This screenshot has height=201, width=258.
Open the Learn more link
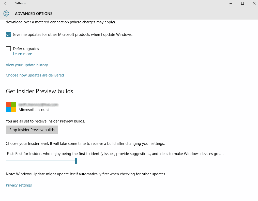pos(23,54)
